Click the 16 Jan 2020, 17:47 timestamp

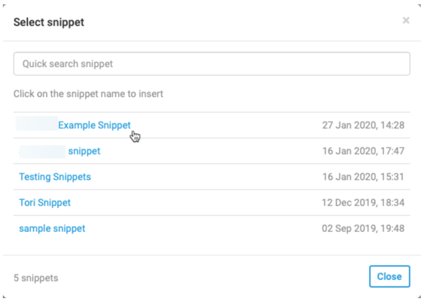pos(363,151)
